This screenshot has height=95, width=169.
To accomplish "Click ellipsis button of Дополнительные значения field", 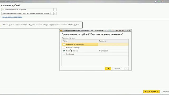I will tap(55, 9).
